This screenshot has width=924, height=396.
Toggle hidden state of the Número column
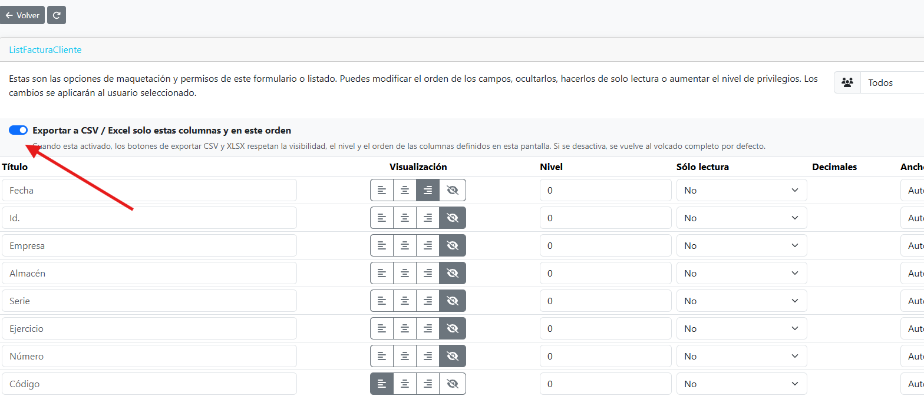453,356
